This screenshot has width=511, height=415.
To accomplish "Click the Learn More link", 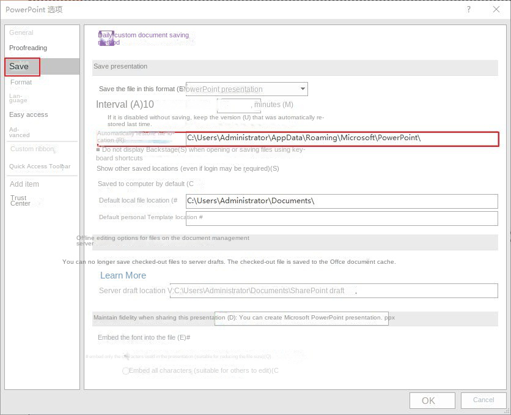I will 123,275.
